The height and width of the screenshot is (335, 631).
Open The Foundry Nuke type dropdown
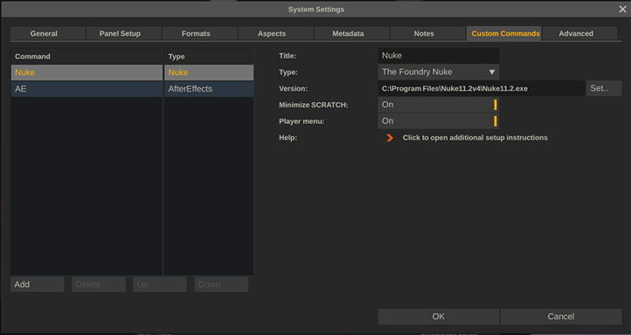tap(438, 72)
